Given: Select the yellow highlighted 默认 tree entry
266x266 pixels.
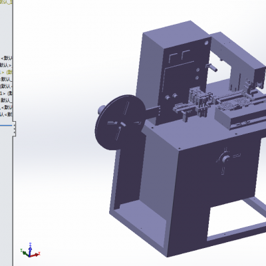Looking at the screenshot, I should coord(6,72).
